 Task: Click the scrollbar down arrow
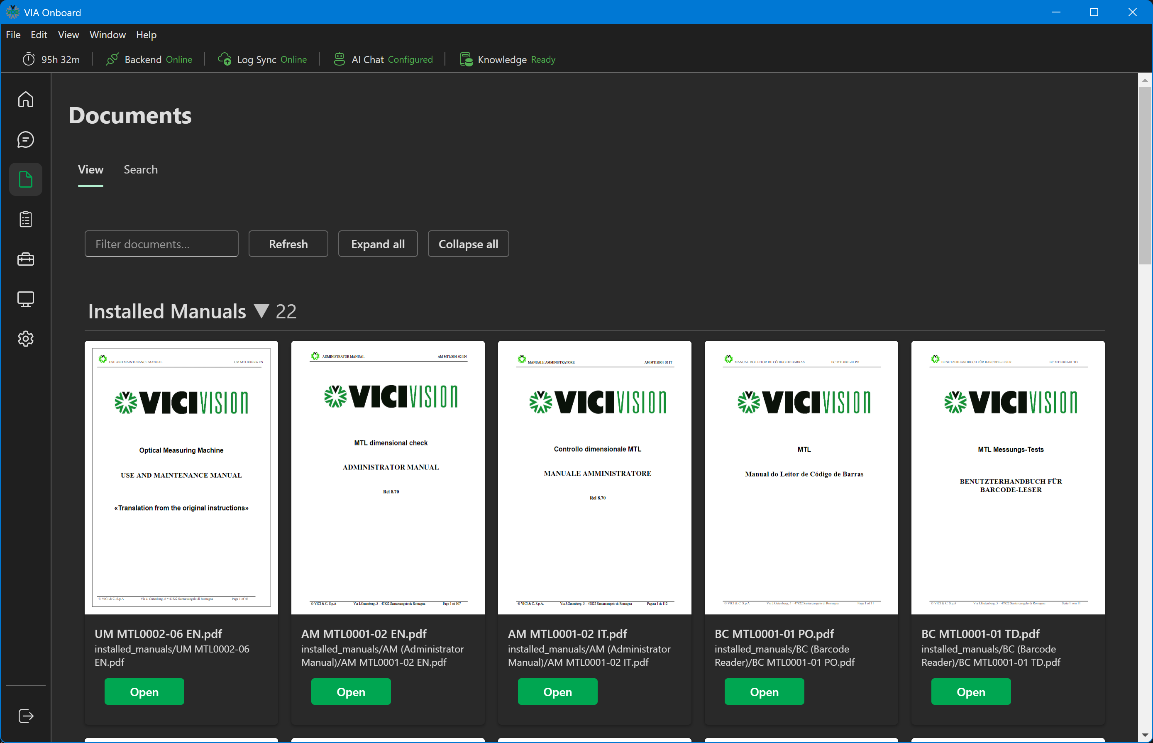(x=1145, y=735)
